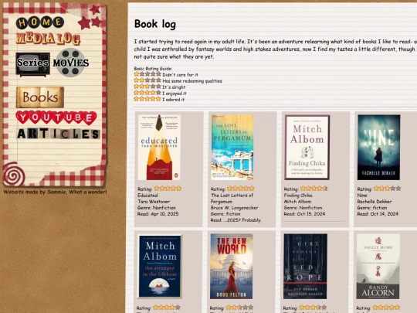Click the Stranger in the Lifeboat star rating

pyautogui.click(x=167, y=308)
